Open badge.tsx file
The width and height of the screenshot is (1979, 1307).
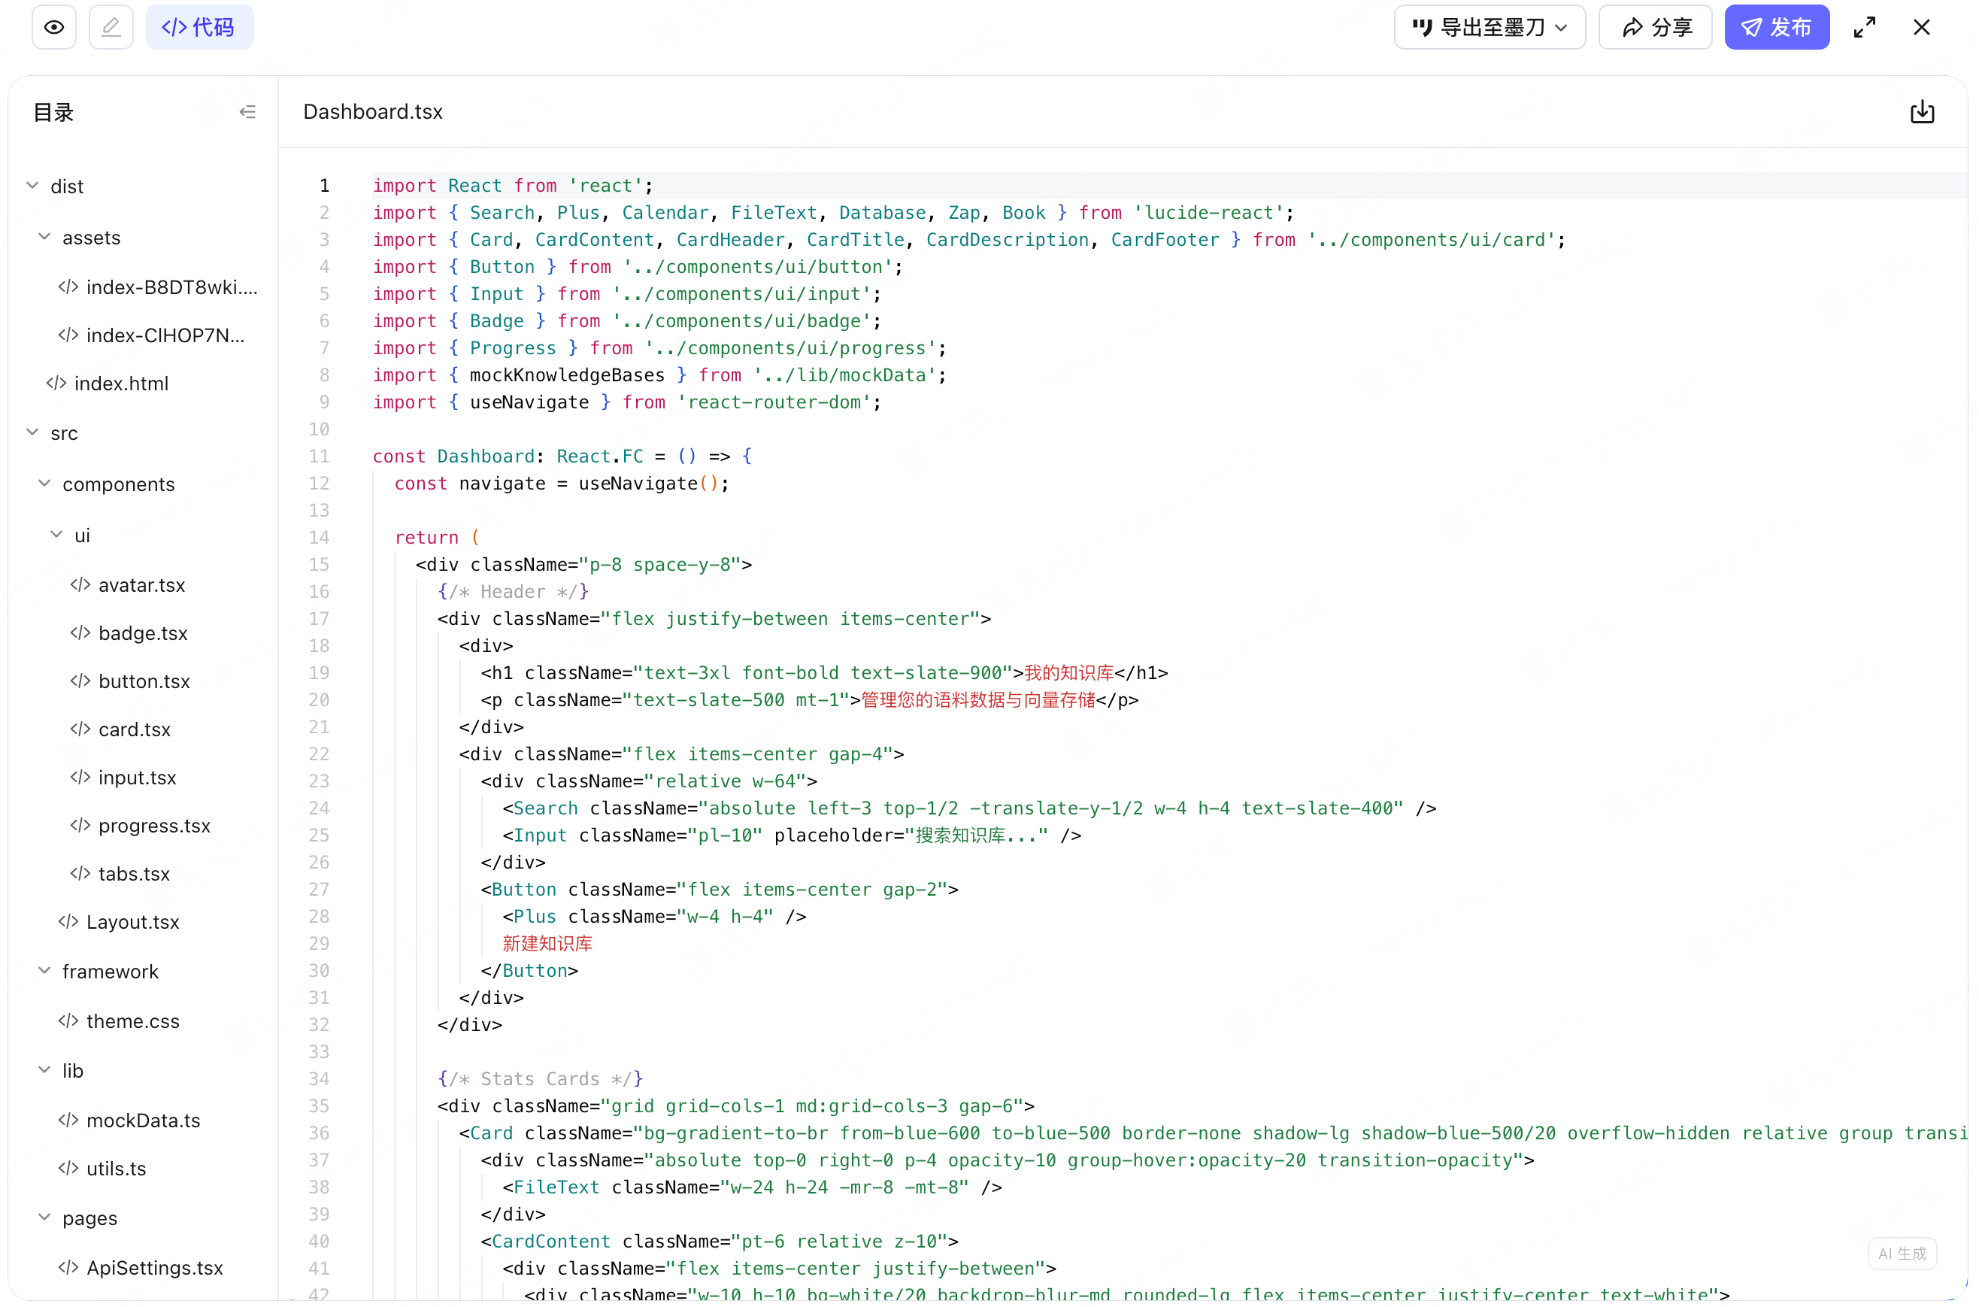(x=129, y=633)
